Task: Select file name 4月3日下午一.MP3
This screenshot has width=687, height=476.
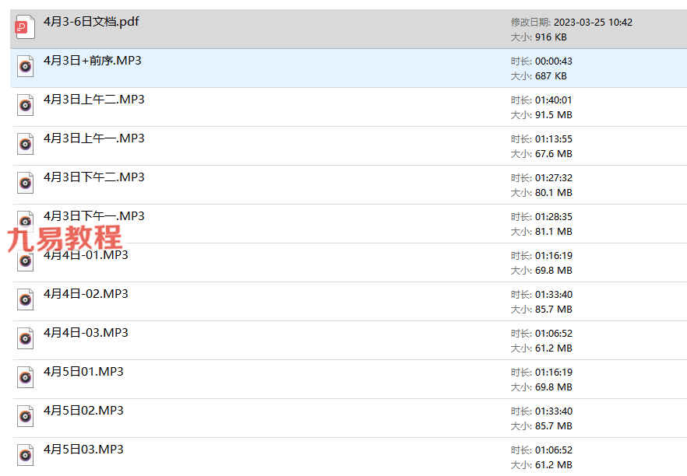Action: [x=93, y=216]
